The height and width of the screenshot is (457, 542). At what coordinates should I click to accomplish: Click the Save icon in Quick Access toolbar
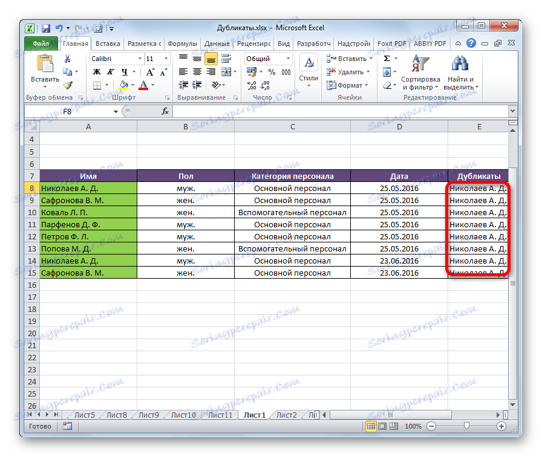(x=46, y=27)
